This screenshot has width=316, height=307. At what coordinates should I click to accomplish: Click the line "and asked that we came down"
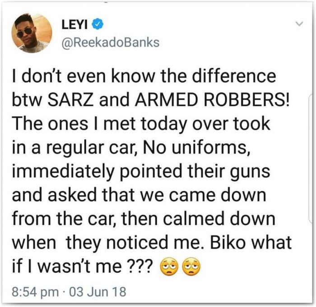139,195
